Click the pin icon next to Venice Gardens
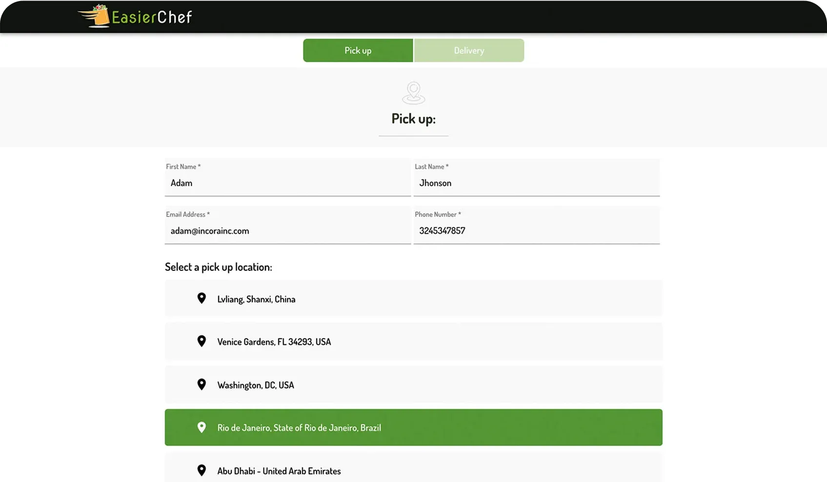 202,341
